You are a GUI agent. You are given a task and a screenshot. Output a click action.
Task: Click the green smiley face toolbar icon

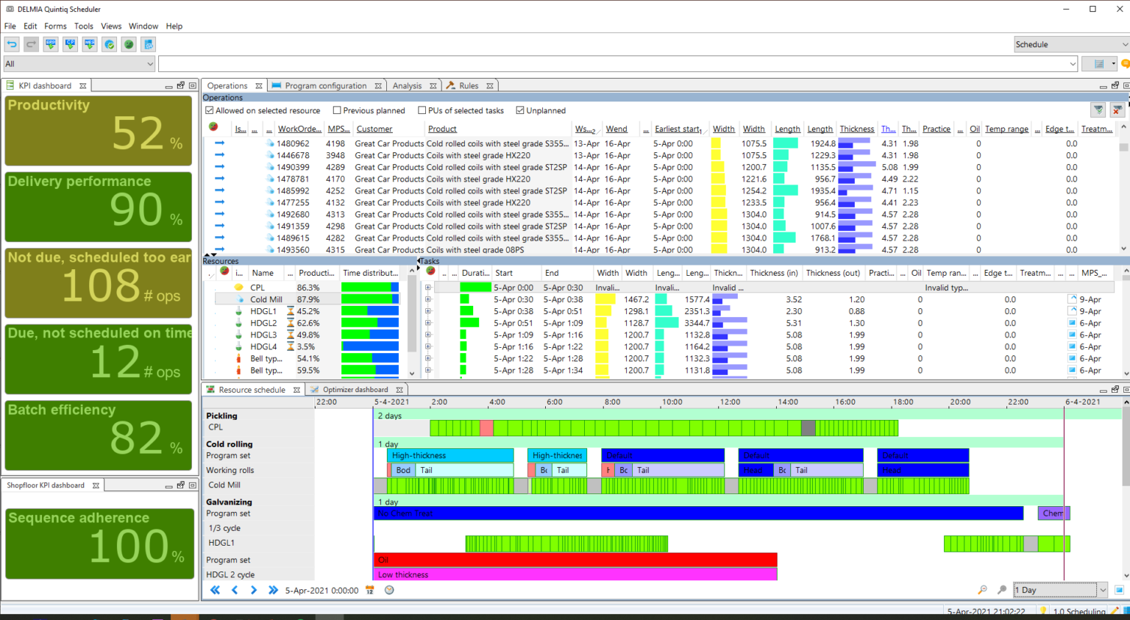click(x=129, y=45)
